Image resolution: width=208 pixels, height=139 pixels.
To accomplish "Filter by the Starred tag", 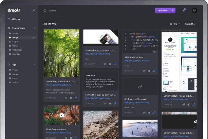I will [x=15, y=74].
